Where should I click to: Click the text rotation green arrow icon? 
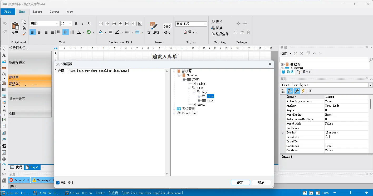89,32
